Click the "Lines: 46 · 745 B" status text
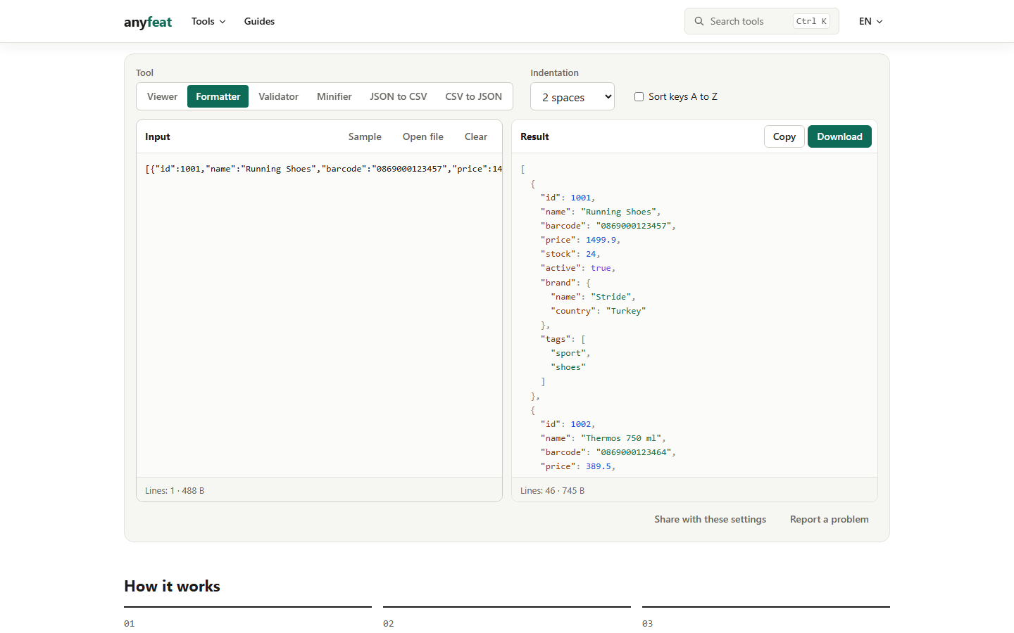The image size is (1014, 633). click(553, 491)
